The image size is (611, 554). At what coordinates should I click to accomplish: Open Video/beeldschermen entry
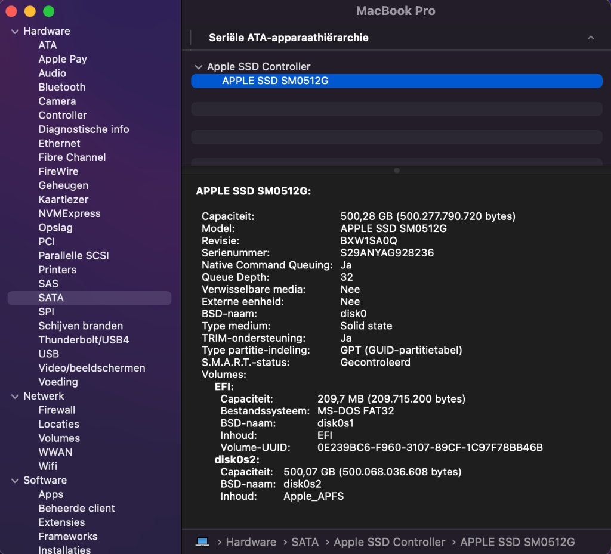coord(91,368)
